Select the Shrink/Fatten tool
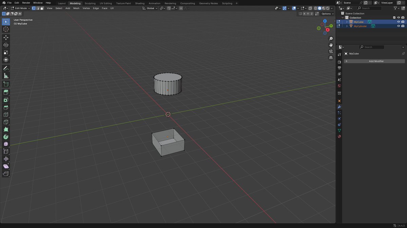 click(6, 159)
